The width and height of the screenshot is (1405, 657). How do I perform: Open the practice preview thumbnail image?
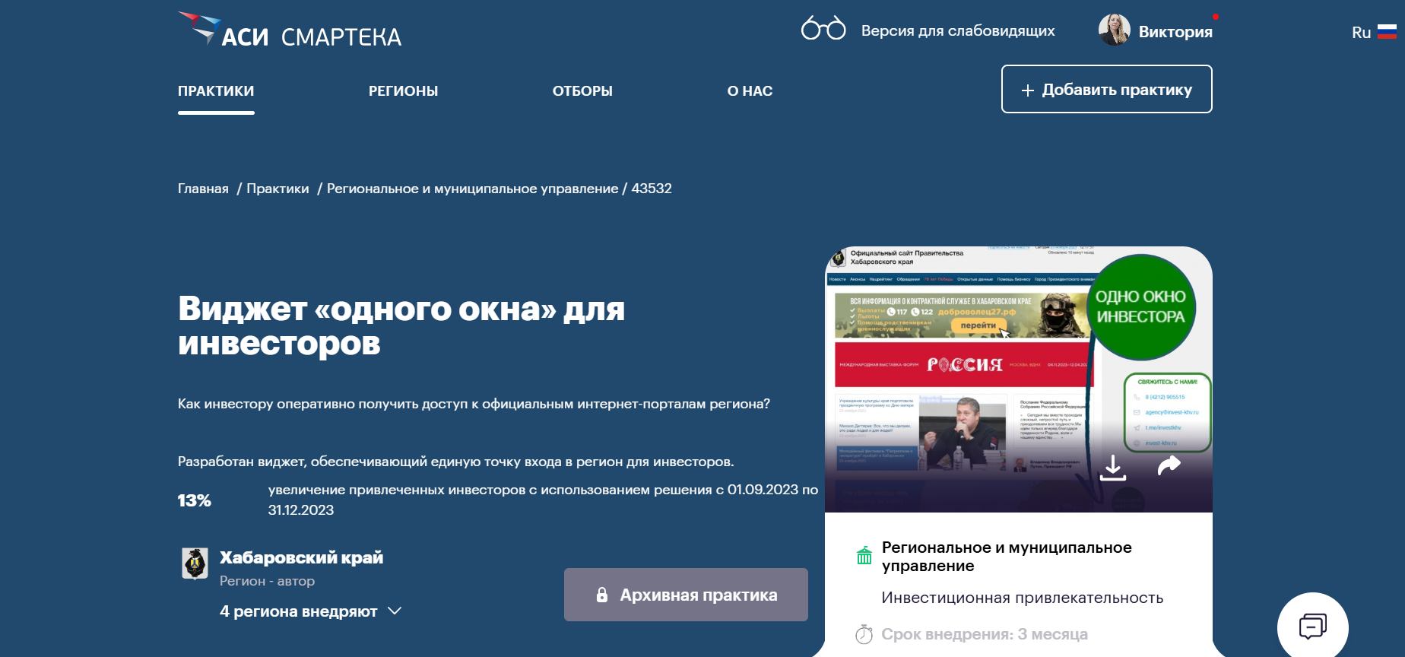point(1019,379)
